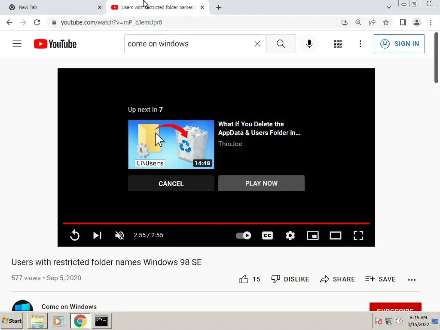Click the install/download page icon in the address bar

click(x=344, y=22)
